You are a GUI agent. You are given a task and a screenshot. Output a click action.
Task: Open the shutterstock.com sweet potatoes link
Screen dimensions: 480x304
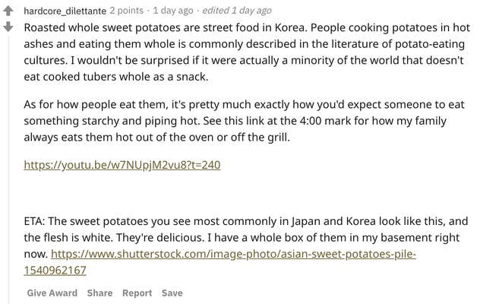tap(233, 254)
